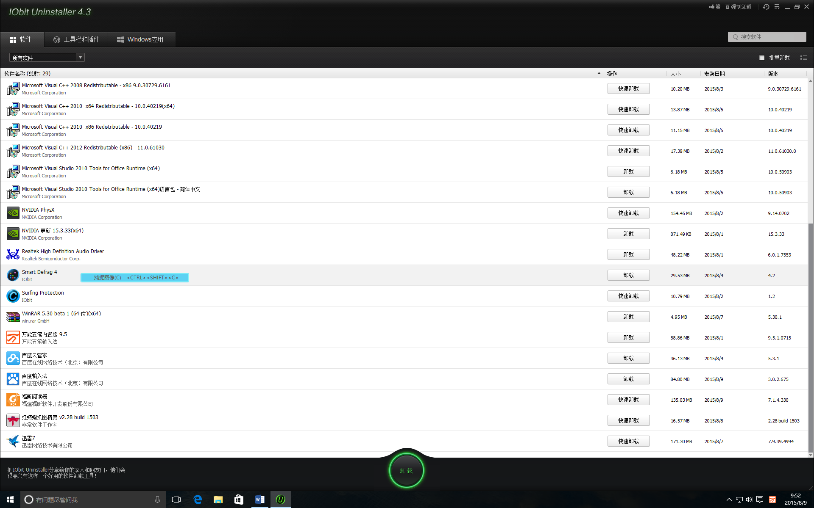
Task: Open Action Center notifications icon
Action: [x=760, y=500]
